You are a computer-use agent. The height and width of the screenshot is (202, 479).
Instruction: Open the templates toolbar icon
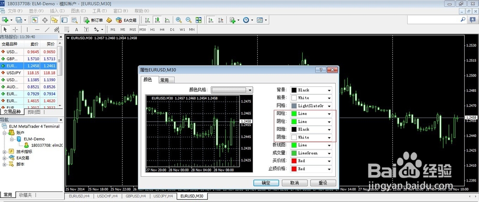260,20
